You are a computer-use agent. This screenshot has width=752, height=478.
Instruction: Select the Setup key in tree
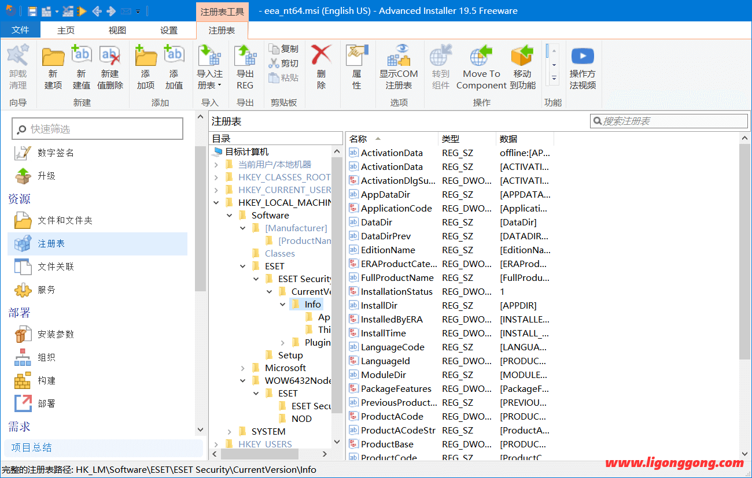(x=290, y=355)
